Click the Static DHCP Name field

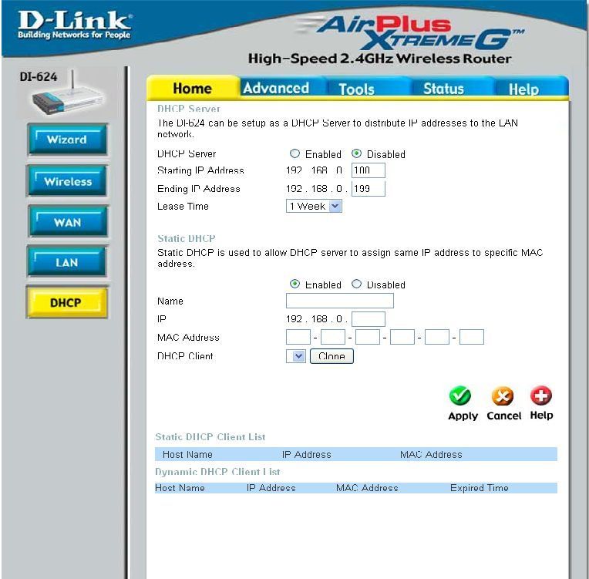(x=340, y=301)
